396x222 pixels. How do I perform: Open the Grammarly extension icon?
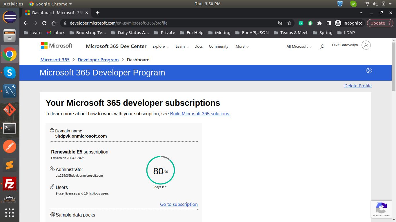[301, 23]
